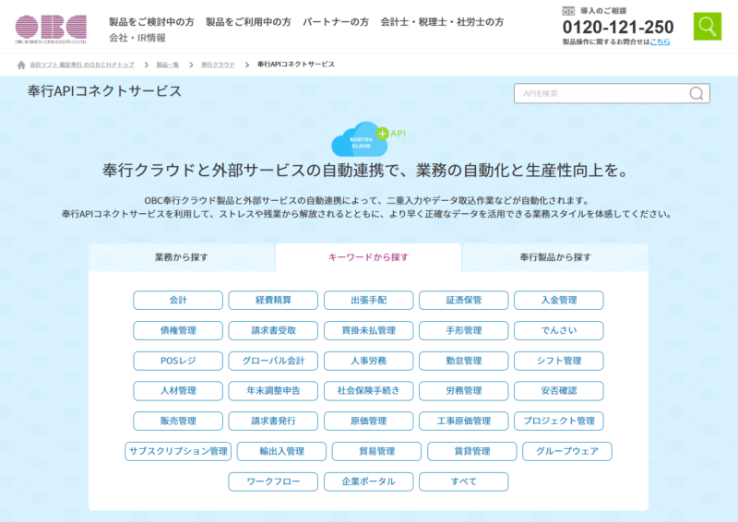Choose the 輸出入管理 keyword
Viewport: 738px width, 522px height.
[281, 451]
